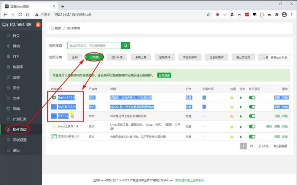Toggle 首页显示 switch for Nginx
The height and width of the screenshot is (185, 297).
point(252,98)
